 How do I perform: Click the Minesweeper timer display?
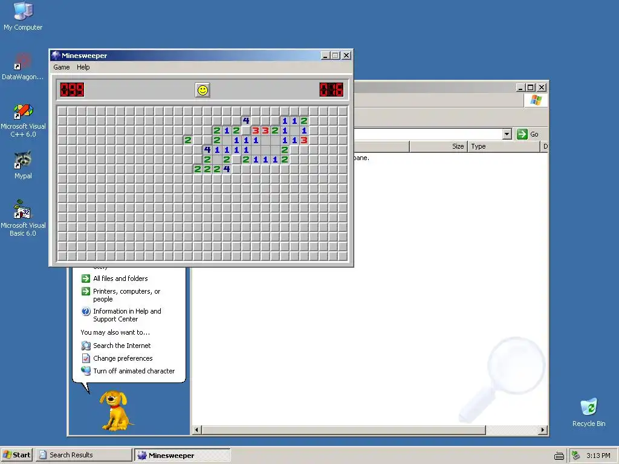click(x=331, y=90)
